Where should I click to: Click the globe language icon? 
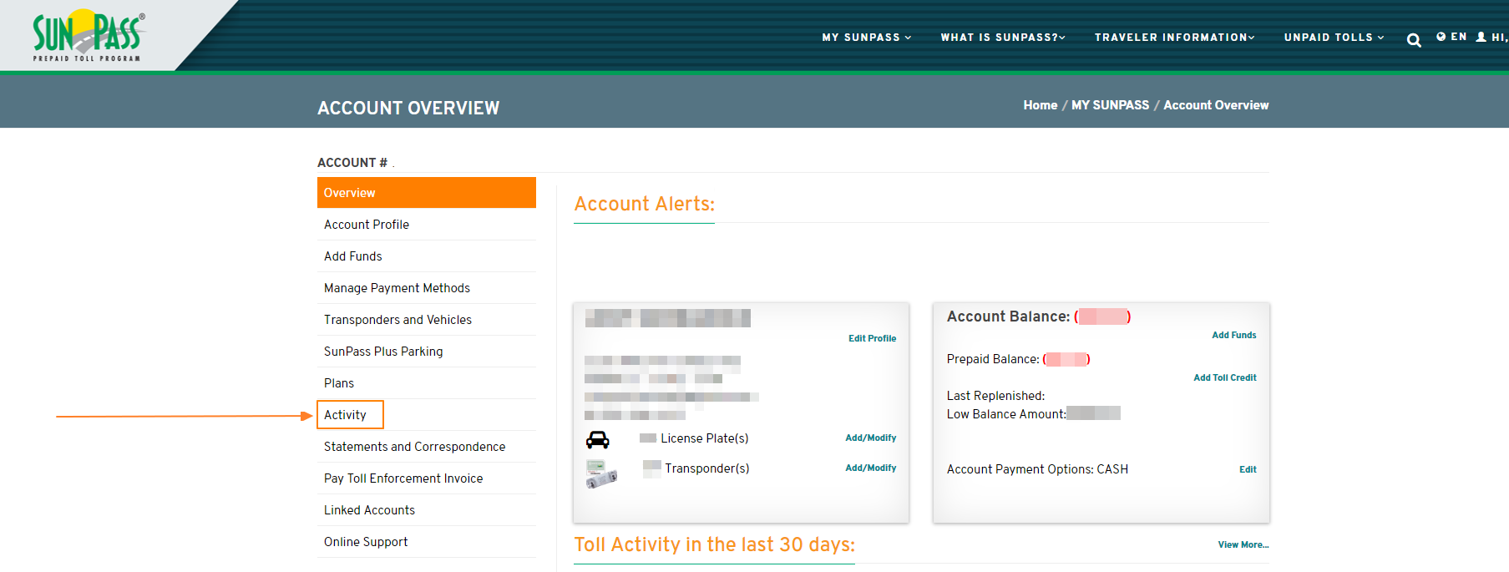1441,37
